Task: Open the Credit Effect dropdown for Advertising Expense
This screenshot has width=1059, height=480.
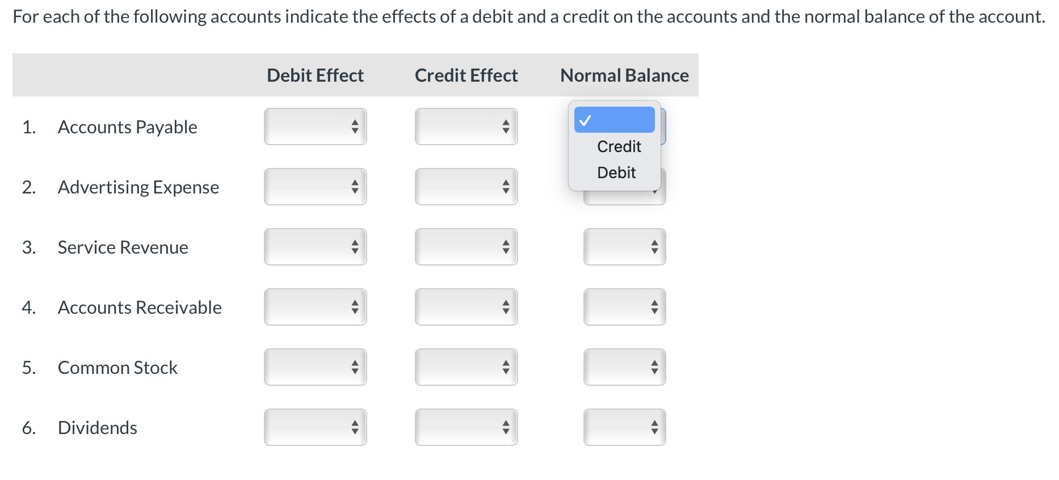Action: (x=466, y=187)
